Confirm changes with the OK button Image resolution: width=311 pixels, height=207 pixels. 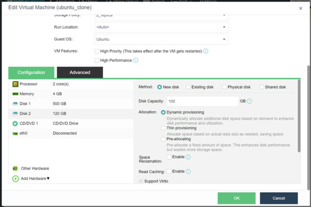(x=236, y=198)
